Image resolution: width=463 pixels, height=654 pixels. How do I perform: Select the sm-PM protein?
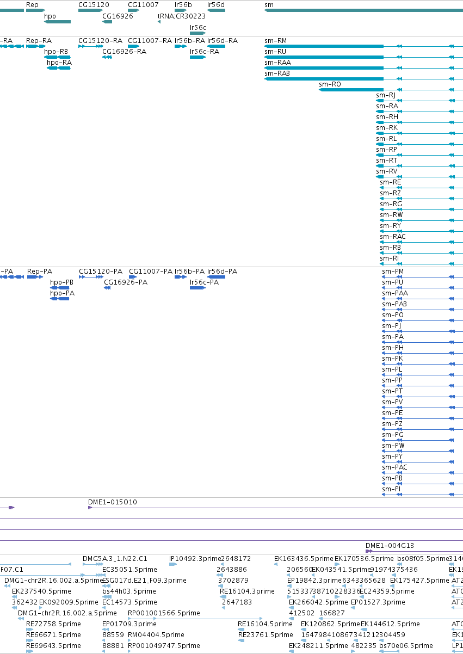(x=422, y=277)
